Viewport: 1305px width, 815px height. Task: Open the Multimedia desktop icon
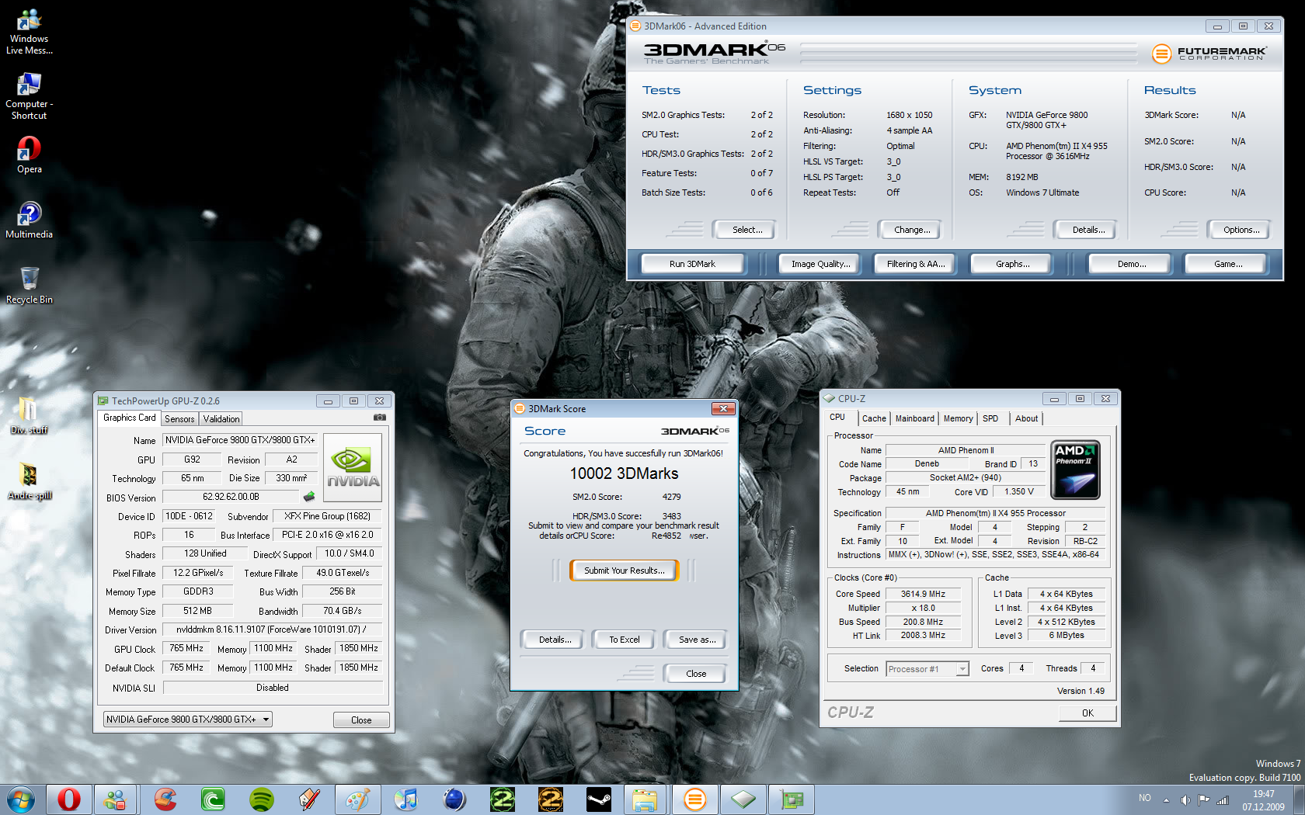[29, 220]
